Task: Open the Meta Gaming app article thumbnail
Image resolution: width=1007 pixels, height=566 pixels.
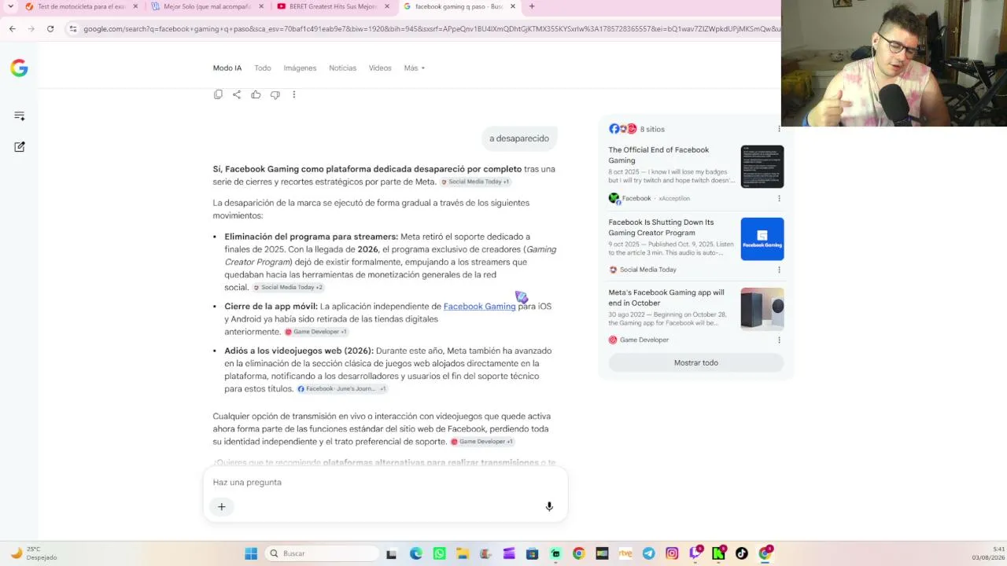Action: pos(762,309)
